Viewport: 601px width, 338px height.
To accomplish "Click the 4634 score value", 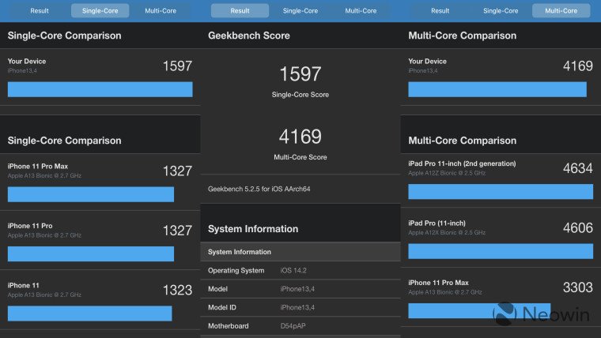I will point(577,168).
